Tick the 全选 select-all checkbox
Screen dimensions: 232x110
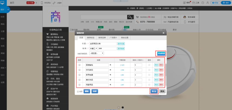[78, 91]
